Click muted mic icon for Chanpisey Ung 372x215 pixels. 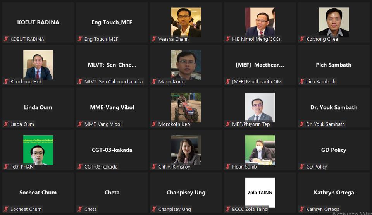(154, 209)
